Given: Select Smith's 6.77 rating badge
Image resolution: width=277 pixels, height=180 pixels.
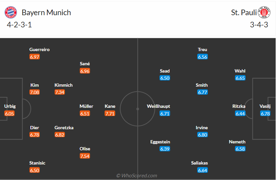Looking at the screenshot, I should pyautogui.click(x=203, y=92).
